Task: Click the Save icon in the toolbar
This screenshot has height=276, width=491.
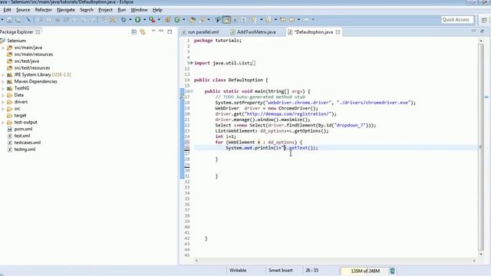Action: [9, 20]
